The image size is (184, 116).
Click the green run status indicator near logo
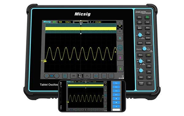click(x=54, y=22)
